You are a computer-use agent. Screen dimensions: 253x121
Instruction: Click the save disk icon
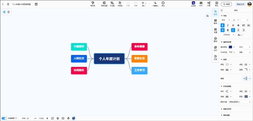(x=36, y=4)
